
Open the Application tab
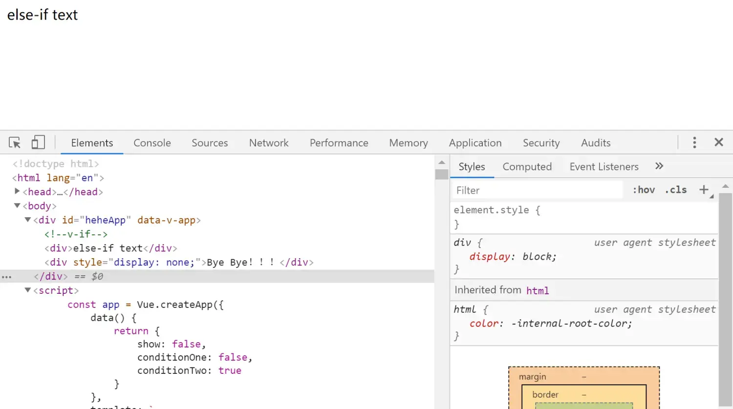click(x=475, y=143)
